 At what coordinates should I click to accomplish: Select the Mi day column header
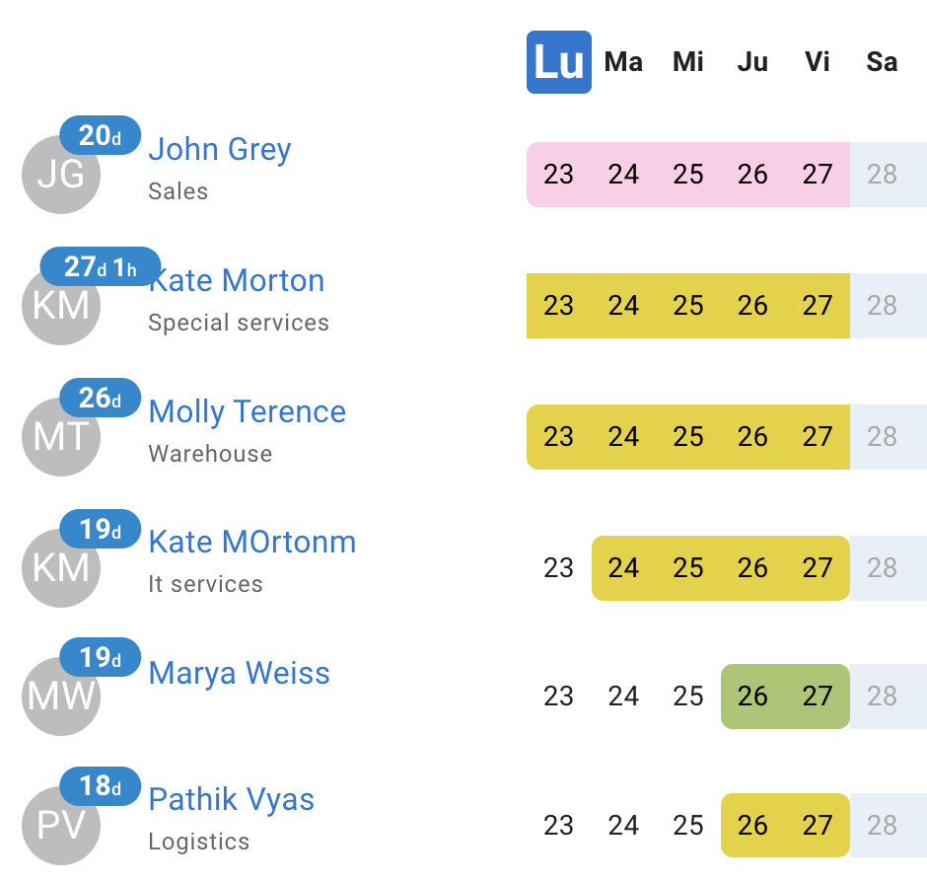pos(688,62)
